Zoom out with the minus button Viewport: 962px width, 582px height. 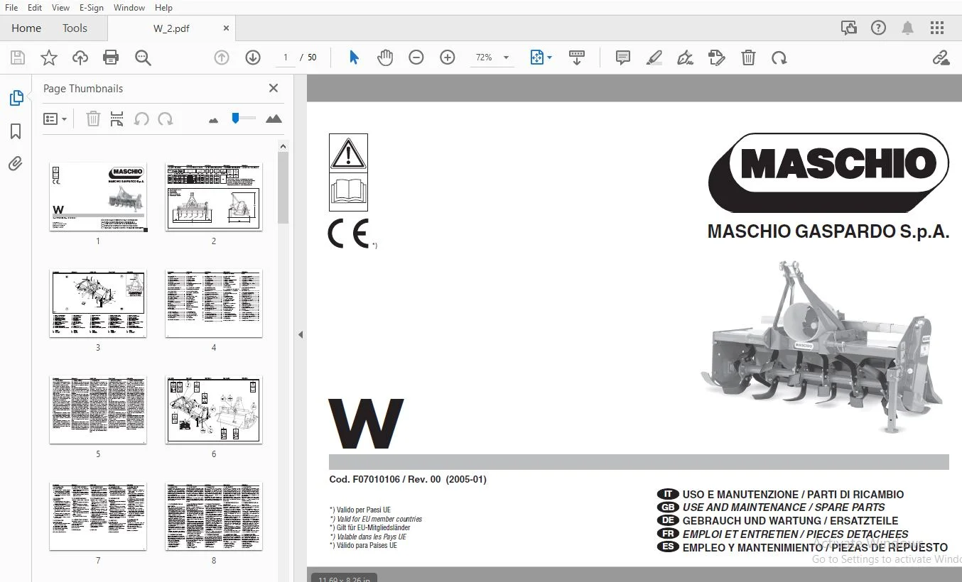(416, 57)
